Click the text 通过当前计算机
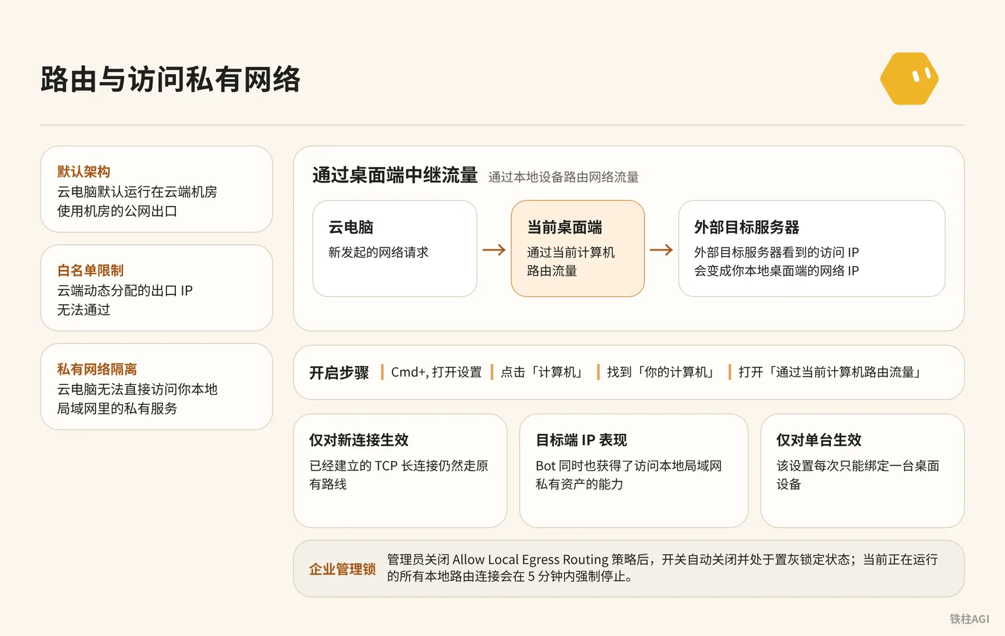Viewport: 1005px width, 636px height. (x=570, y=252)
